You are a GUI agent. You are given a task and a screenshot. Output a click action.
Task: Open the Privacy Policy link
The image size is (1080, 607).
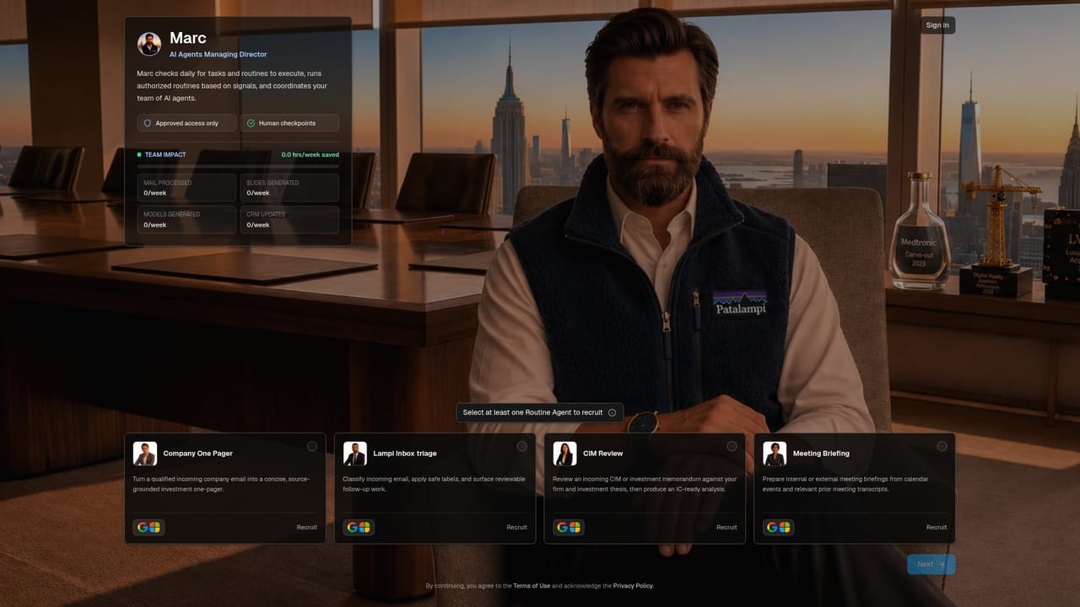[633, 586]
